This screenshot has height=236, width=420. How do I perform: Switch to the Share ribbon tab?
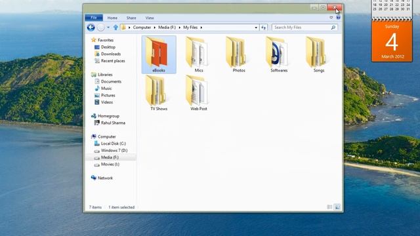pos(131,18)
